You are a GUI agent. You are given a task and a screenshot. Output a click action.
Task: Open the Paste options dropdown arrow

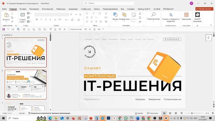[6, 22]
